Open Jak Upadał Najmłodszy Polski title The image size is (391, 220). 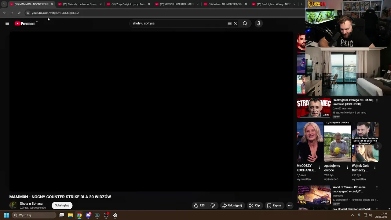tap(352, 209)
